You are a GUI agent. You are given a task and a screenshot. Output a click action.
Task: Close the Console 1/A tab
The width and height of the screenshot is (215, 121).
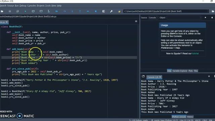coord(160,77)
